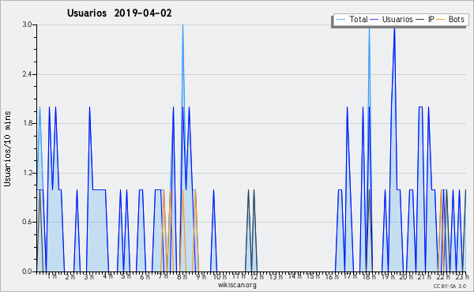Click the chart title Usuarios 2019-04-02
Viewport: 474px width, 292px height.
tap(119, 13)
